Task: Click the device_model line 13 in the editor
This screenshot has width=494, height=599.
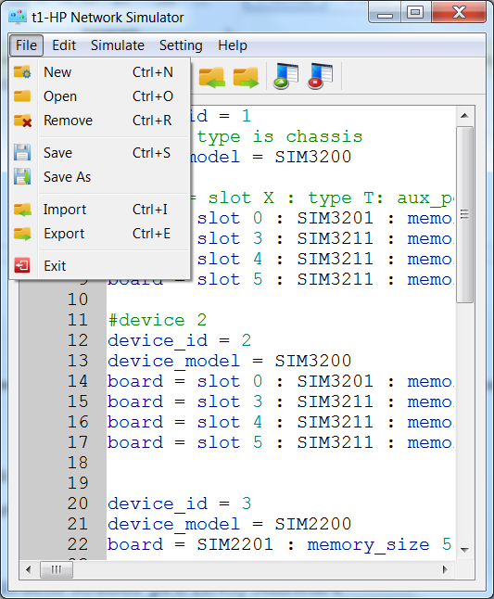Action: [x=229, y=361]
